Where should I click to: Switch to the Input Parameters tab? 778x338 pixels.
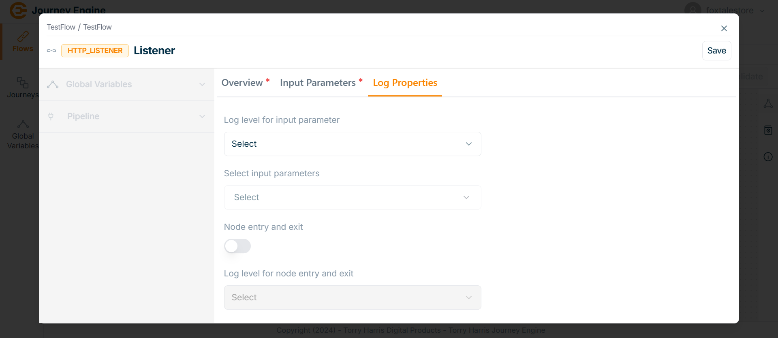click(x=318, y=83)
